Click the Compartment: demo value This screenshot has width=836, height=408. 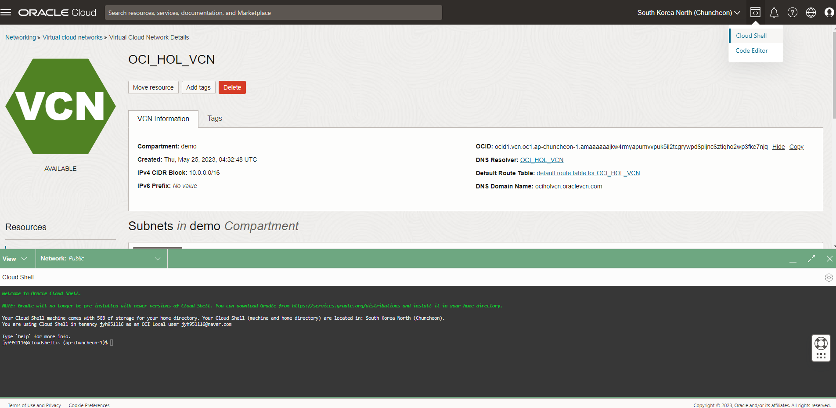(x=189, y=146)
